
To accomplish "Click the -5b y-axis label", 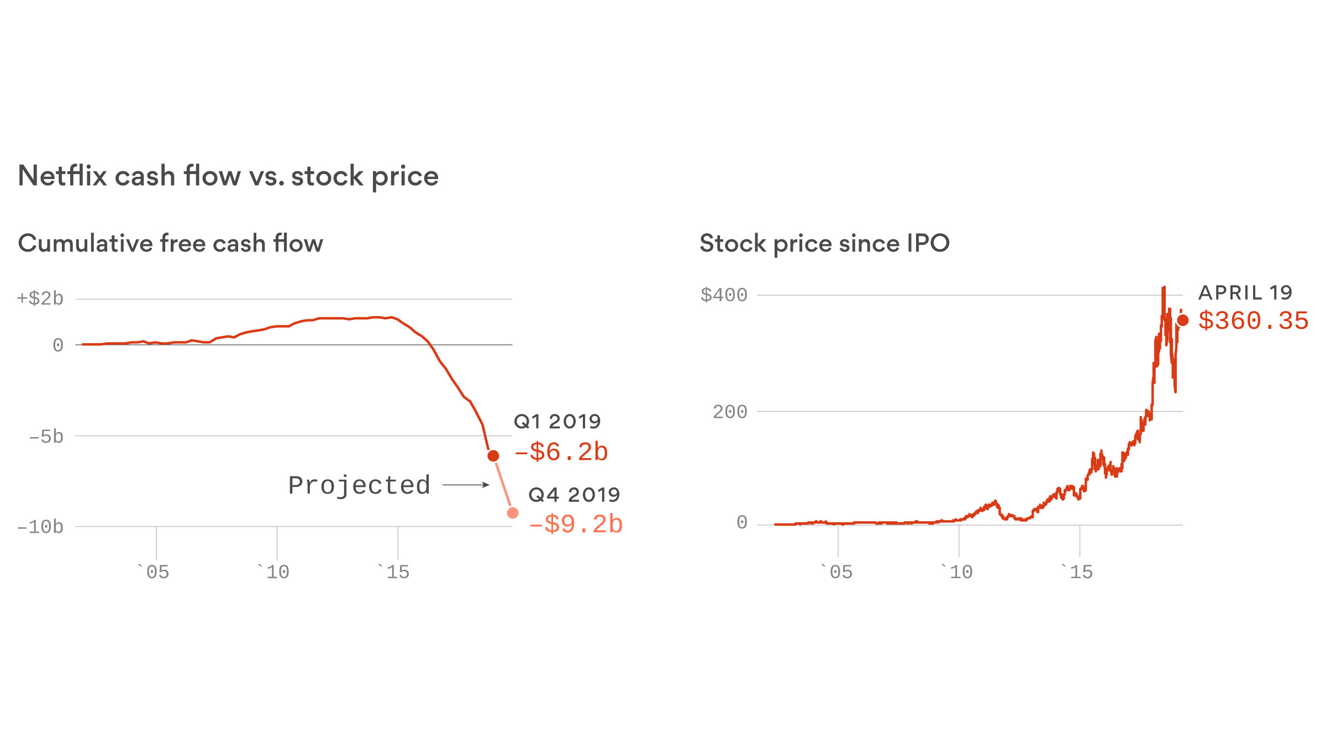I will (x=46, y=437).
